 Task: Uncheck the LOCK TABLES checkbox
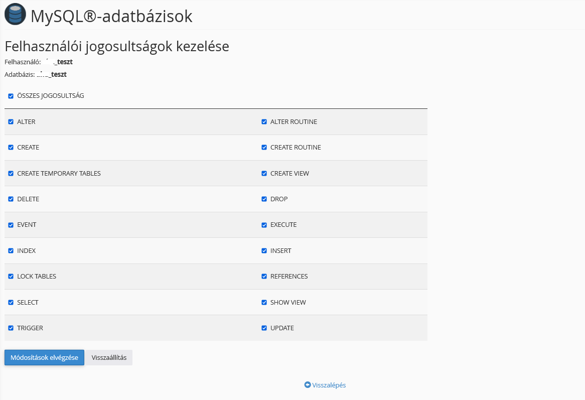[x=11, y=276]
